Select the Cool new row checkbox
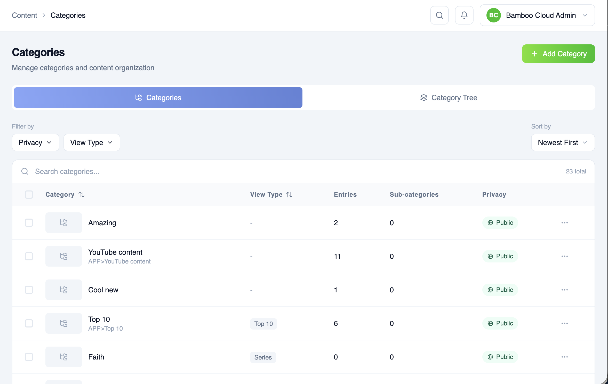The height and width of the screenshot is (384, 608). [x=29, y=290]
